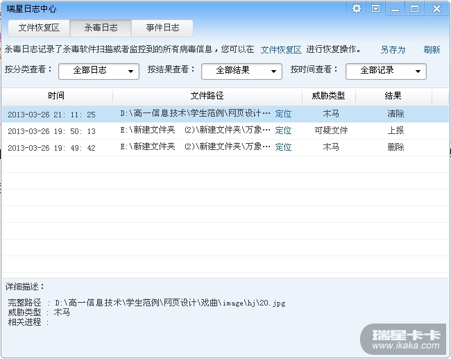Viewport: 451px width, 359px height.
Task: Expand the 全部结果 result dropdown
Action: (241, 71)
